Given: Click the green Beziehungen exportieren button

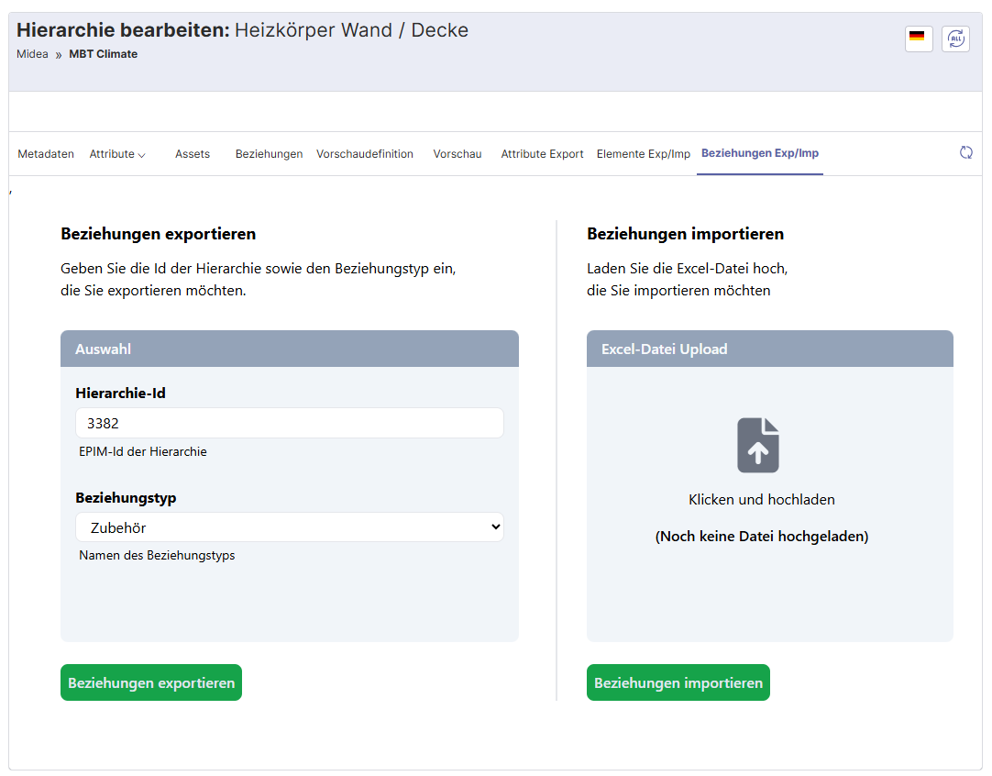Looking at the screenshot, I should coord(151,682).
